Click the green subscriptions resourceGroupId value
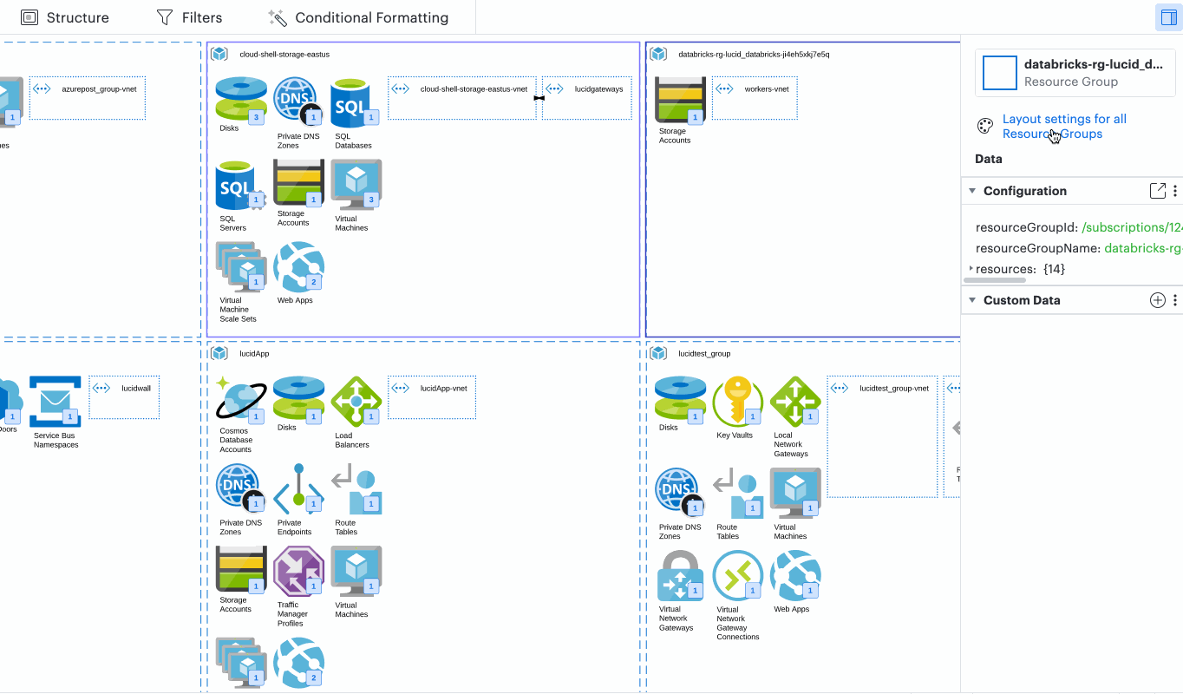The image size is (1183, 694). [1129, 226]
